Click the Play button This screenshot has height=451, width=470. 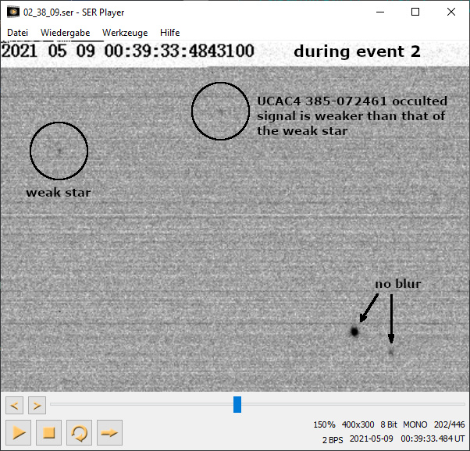click(19, 431)
